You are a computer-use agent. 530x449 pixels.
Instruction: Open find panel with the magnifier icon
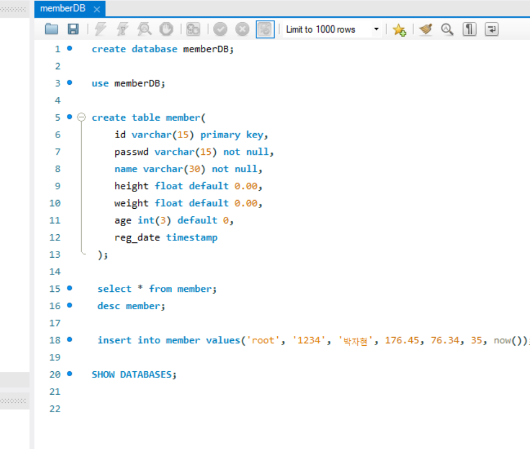click(x=447, y=29)
